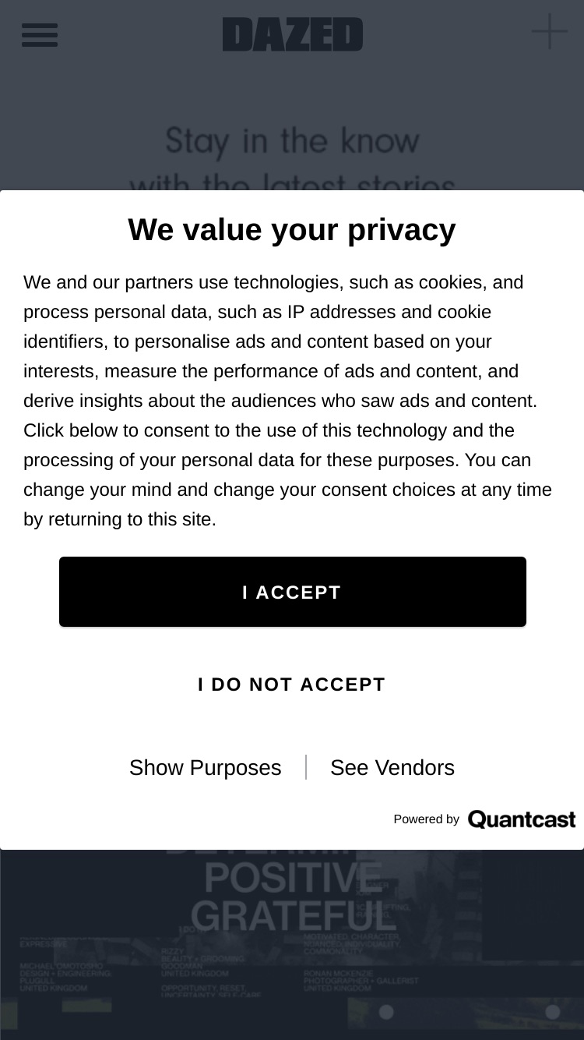Image resolution: width=584 pixels, height=1040 pixels.
Task: Open the See Vendors list
Action: coord(392,768)
